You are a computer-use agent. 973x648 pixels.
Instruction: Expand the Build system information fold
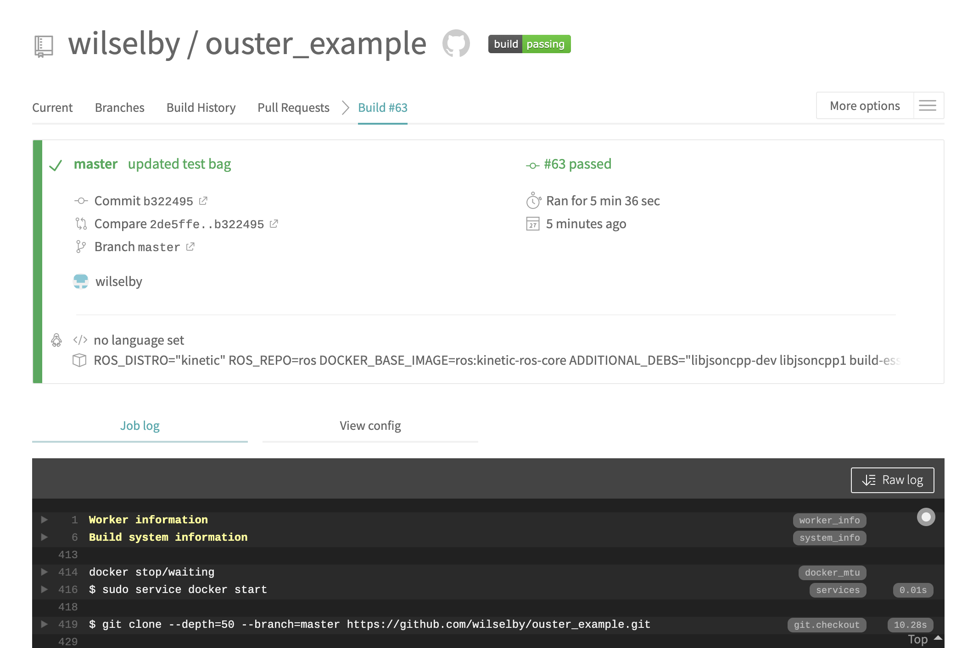coord(45,537)
